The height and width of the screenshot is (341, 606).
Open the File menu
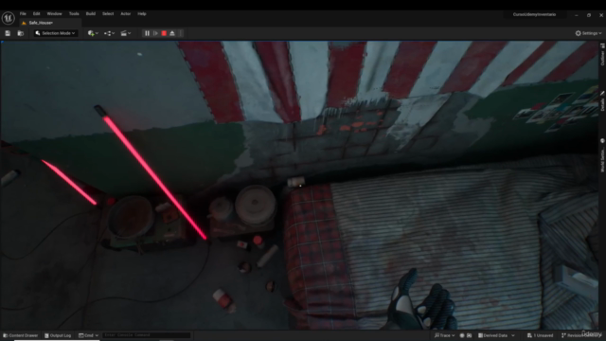pyautogui.click(x=23, y=14)
